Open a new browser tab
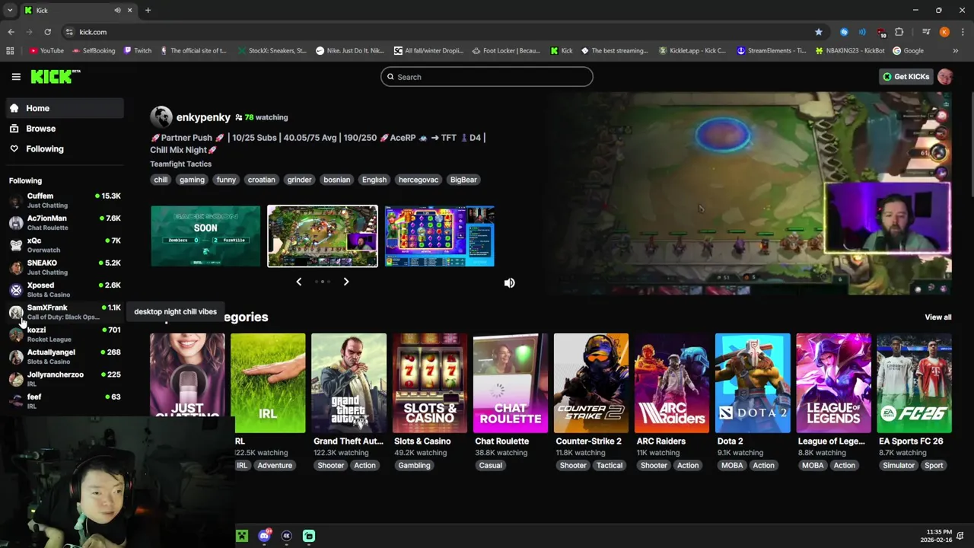This screenshot has width=974, height=548. pyautogui.click(x=148, y=11)
